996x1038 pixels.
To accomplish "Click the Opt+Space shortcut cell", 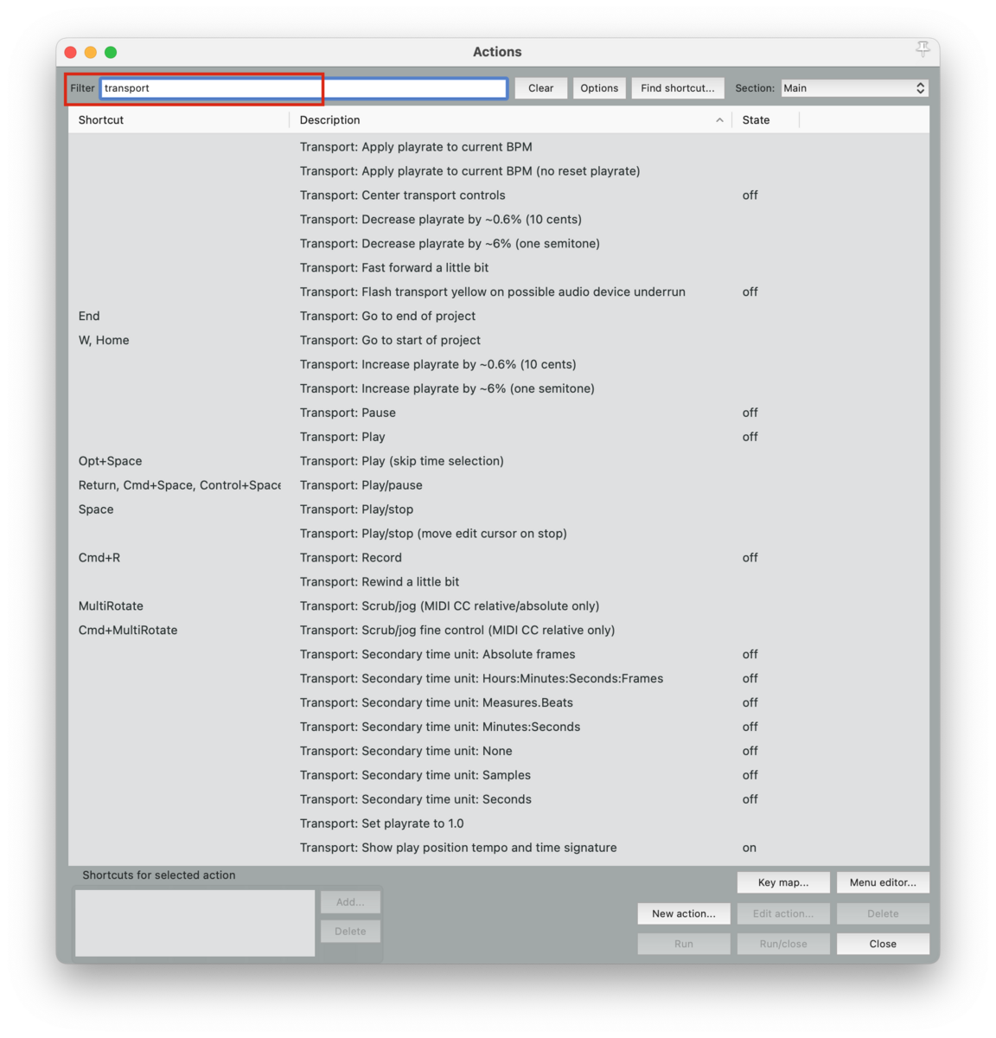I will [110, 462].
